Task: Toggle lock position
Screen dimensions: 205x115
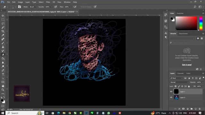Action: coord(182,86)
